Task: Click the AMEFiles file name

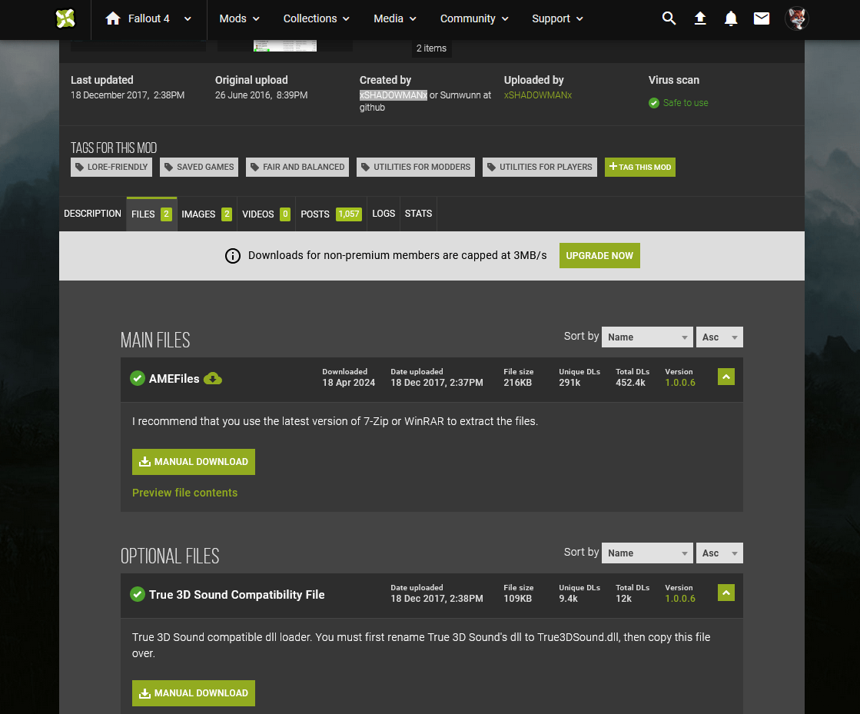Action: tap(174, 379)
